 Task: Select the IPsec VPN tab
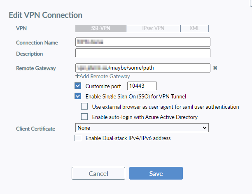click(x=153, y=28)
